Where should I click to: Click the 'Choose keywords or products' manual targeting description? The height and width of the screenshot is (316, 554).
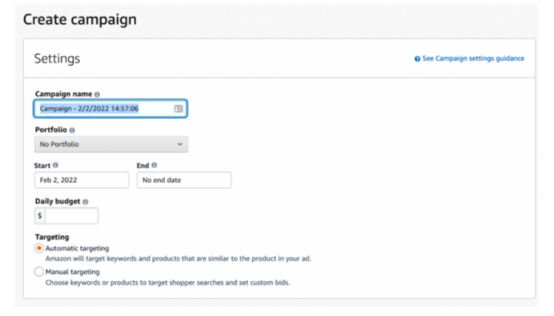(x=167, y=282)
